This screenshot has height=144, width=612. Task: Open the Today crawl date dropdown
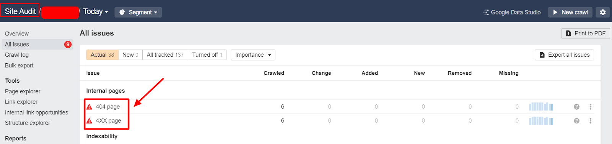pyautogui.click(x=96, y=12)
